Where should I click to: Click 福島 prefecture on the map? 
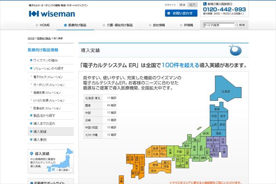218,133
